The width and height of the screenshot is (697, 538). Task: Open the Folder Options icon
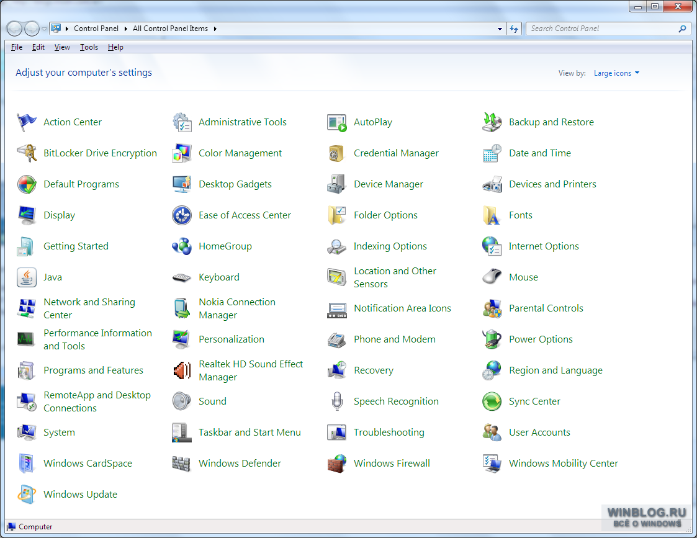coord(336,215)
